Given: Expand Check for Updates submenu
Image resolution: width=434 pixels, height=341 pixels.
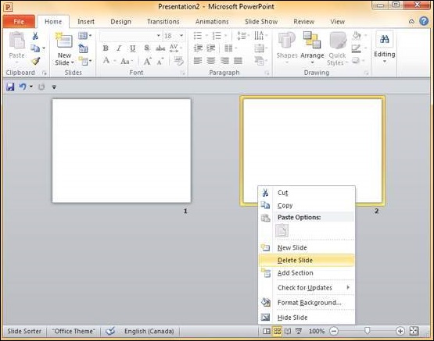Looking at the screenshot, I should pyautogui.click(x=348, y=287).
